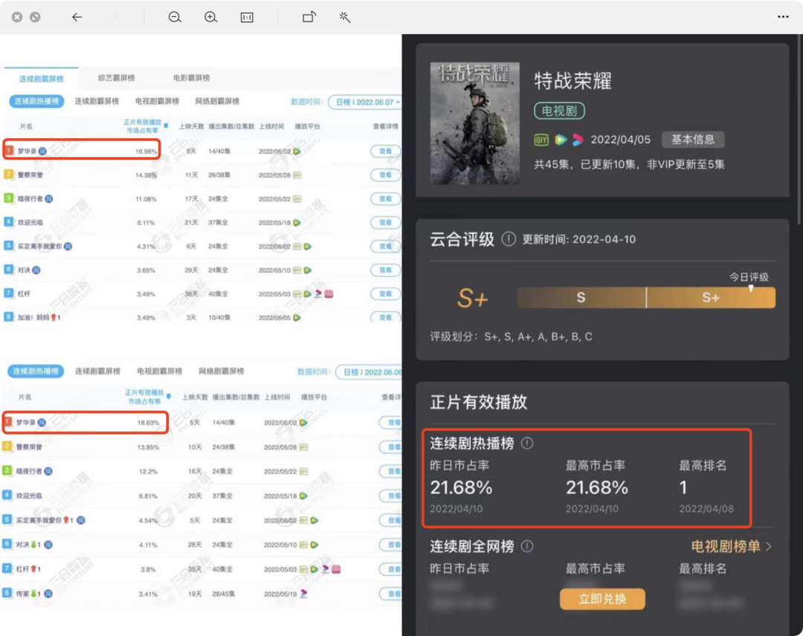Zoom out using the minus magnifier

coord(175,17)
